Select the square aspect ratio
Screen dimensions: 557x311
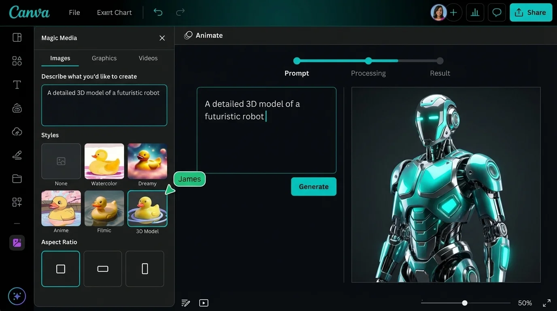[61, 268]
